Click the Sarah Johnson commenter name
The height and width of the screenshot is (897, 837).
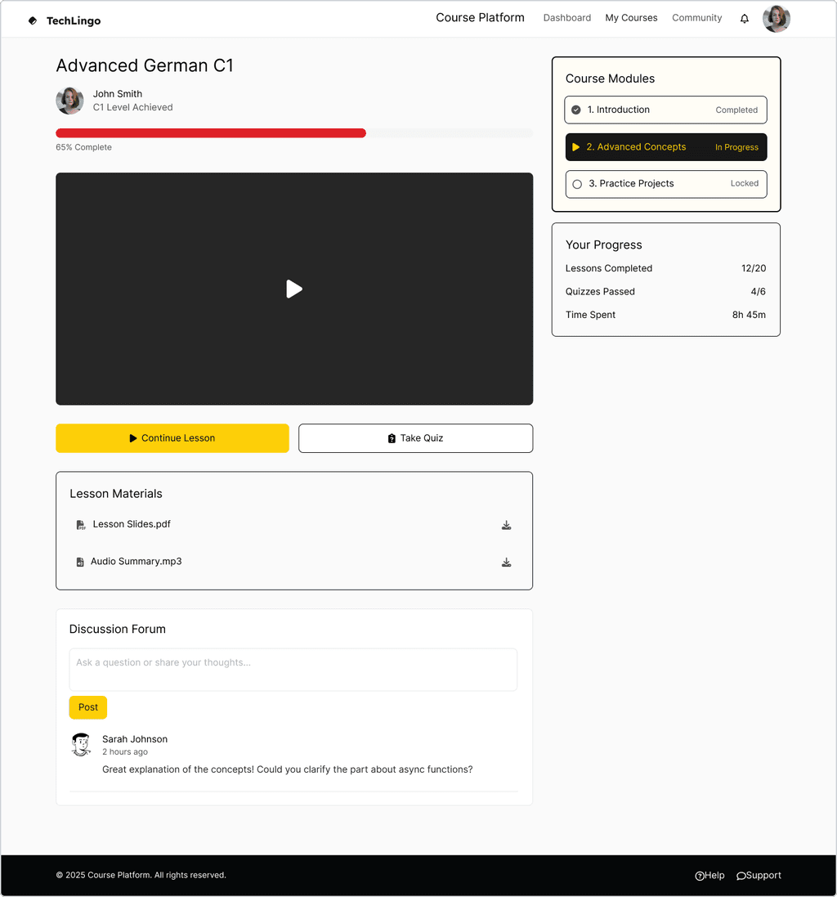coord(135,739)
